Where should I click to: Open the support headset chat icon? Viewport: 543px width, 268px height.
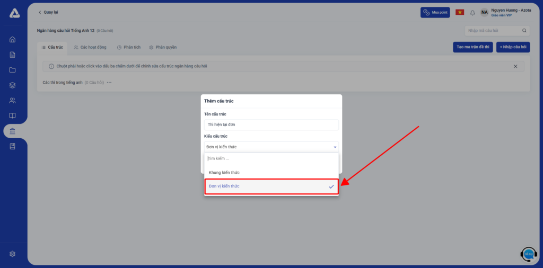528,254
